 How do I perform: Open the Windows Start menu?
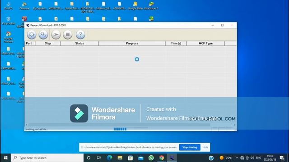(5, 158)
